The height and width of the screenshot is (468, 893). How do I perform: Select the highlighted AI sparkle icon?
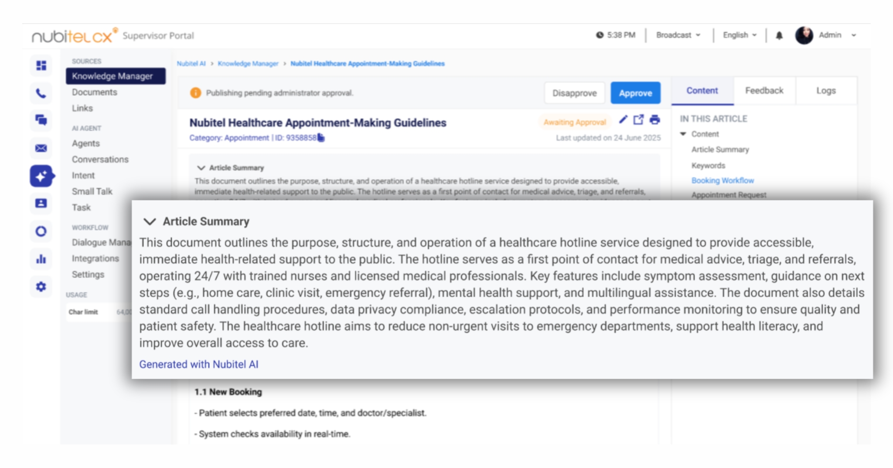(41, 176)
